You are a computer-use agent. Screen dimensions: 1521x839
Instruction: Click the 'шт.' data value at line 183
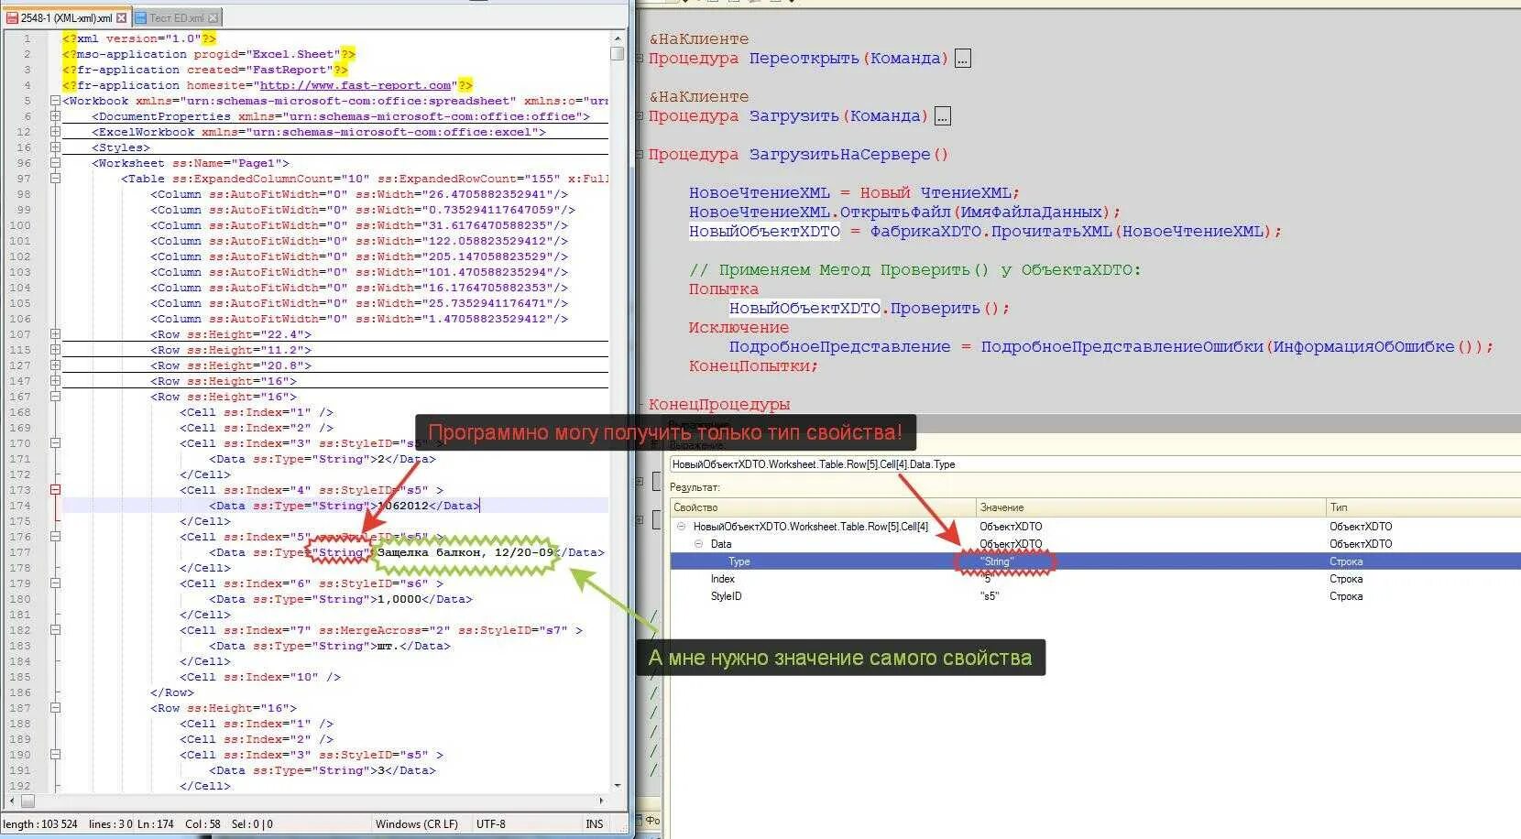coord(388,646)
